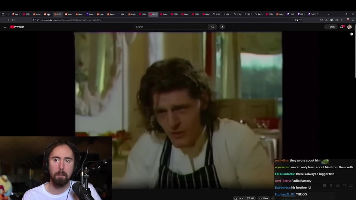This screenshot has height=200, width=356.
Task: Open the extensions puzzle icon
Action: (337, 20)
